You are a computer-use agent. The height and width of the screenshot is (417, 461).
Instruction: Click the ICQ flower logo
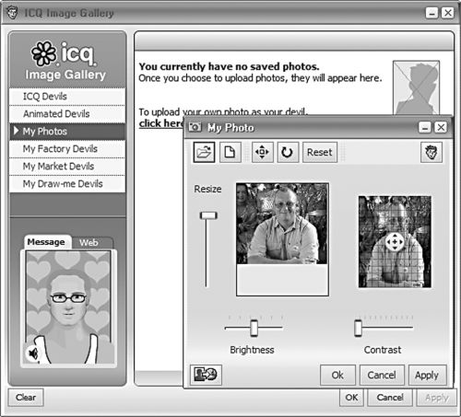44,53
